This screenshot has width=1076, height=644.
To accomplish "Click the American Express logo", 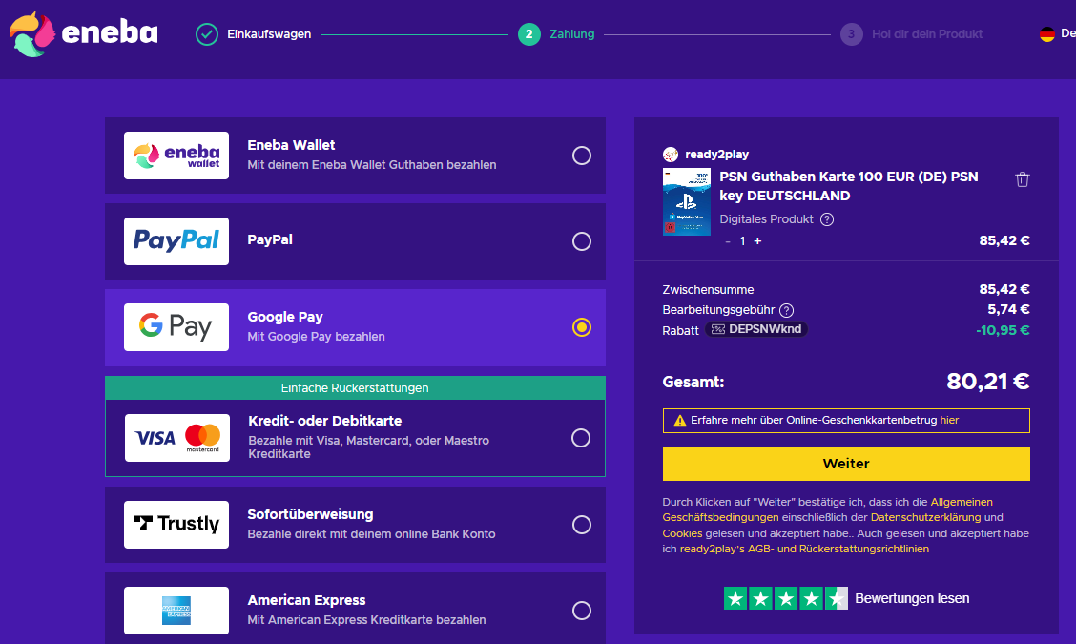I will [x=176, y=611].
